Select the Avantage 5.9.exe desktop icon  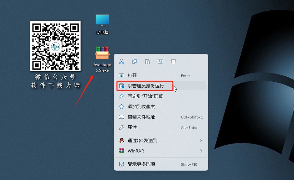coord(102,60)
